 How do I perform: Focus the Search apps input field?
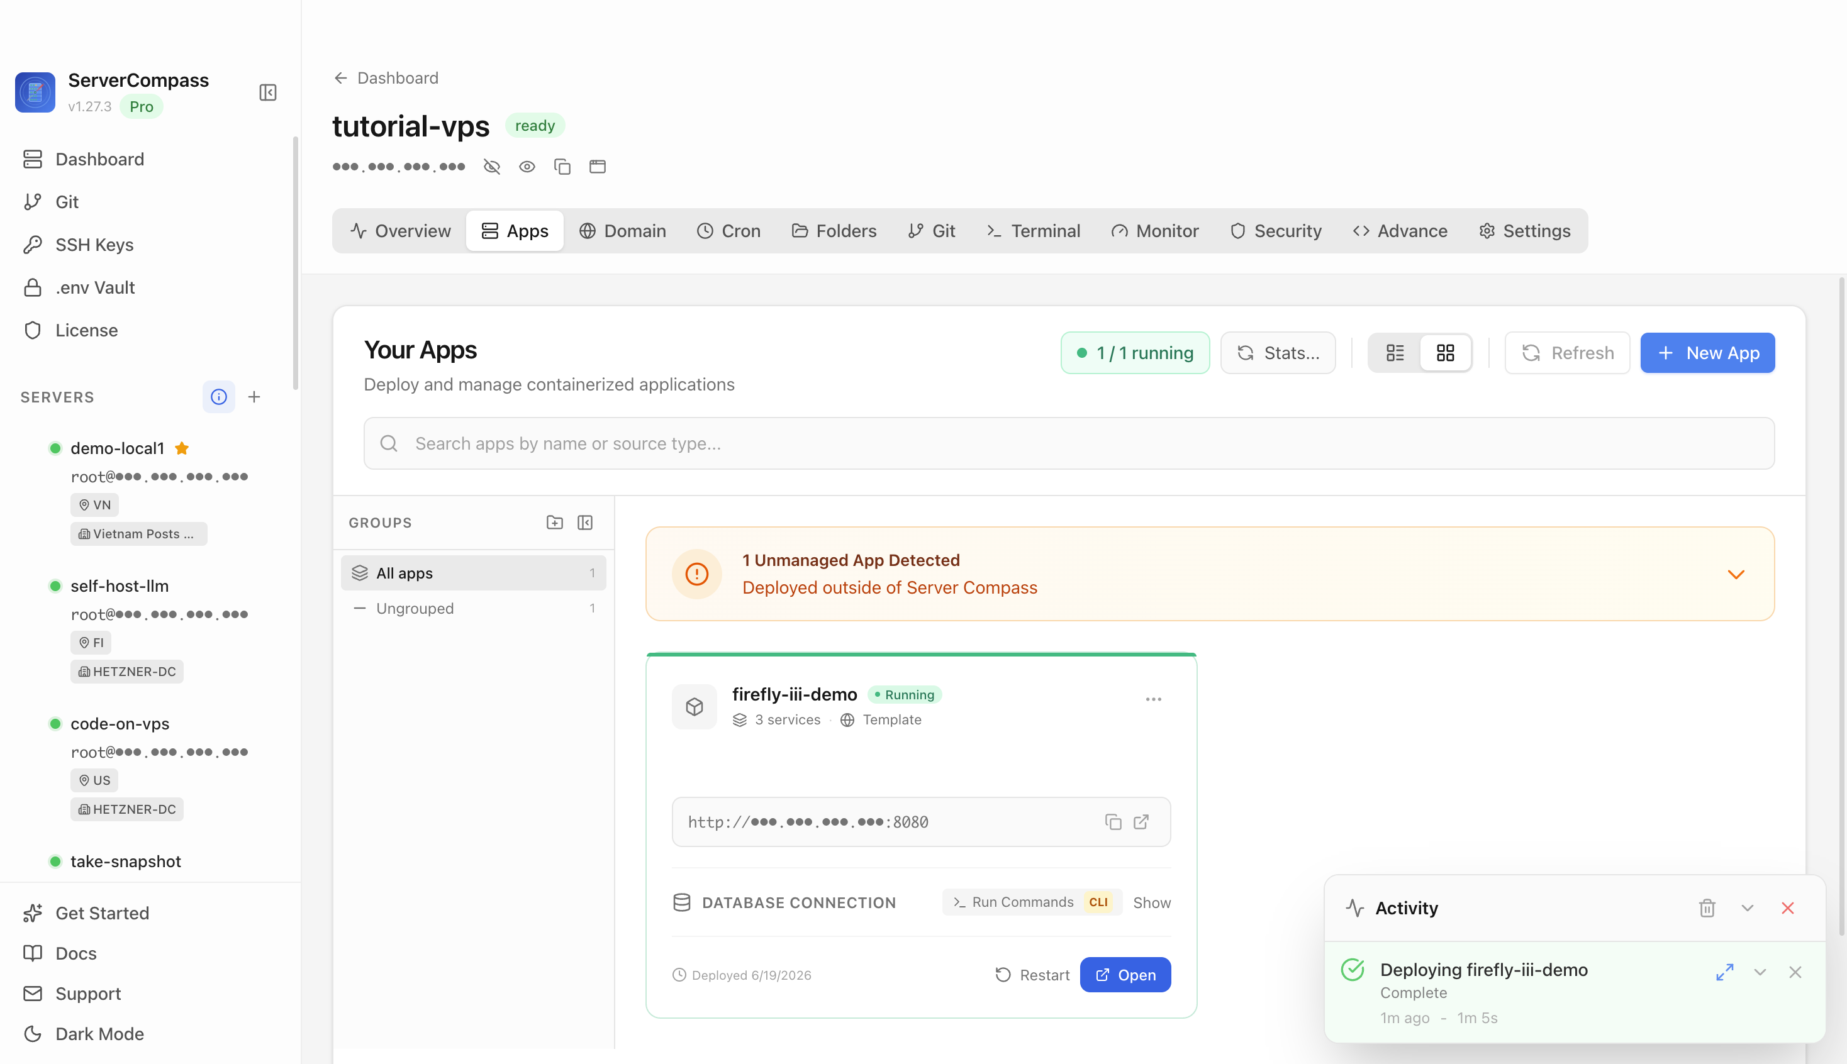point(1069,443)
